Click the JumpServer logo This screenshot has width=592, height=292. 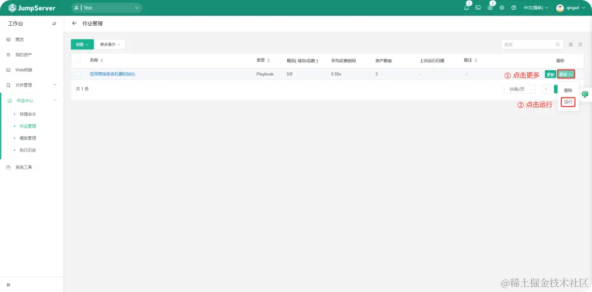click(x=32, y=8)
